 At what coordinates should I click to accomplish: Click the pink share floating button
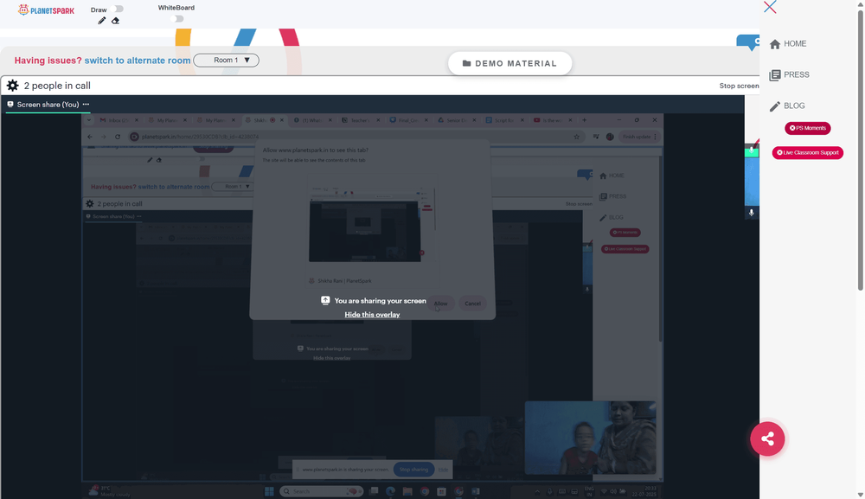pyautogui.click(x=767, y=439)
